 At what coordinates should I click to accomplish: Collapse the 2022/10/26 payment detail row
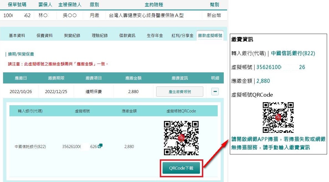point(215,91)
